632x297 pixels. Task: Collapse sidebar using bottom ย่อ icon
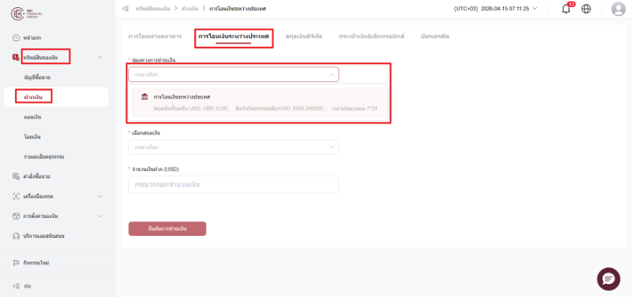click(x=16, y=286)
